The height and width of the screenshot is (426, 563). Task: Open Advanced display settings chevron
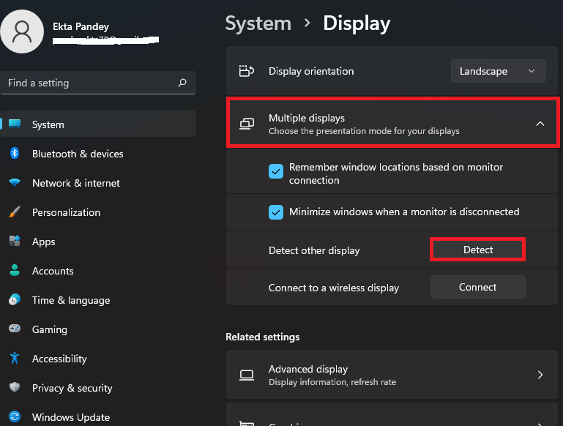540,375
